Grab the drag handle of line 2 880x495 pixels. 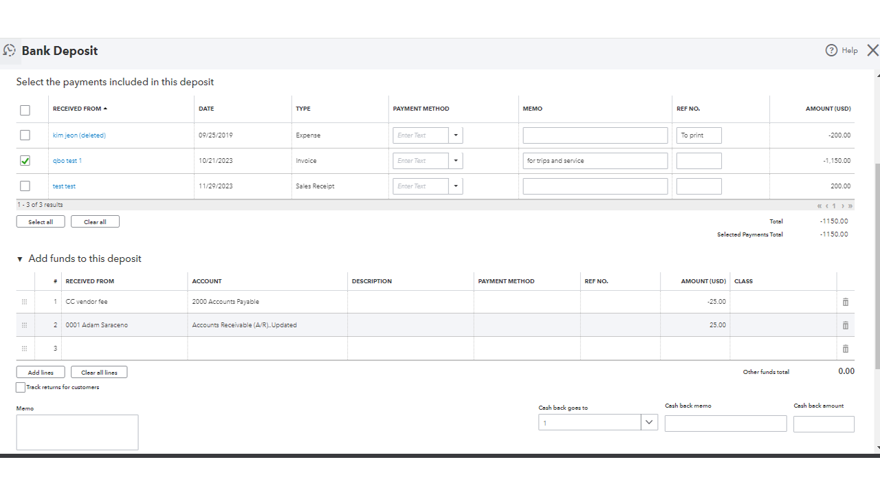25,325
